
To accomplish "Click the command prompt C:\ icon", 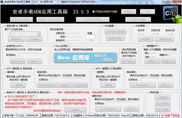I will pyautogui.click(x=169, y=13).
